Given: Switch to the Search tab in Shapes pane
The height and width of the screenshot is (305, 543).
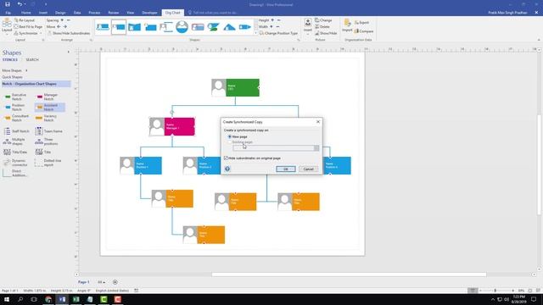Looking at the screenshot, I should [x=32, y=60].
